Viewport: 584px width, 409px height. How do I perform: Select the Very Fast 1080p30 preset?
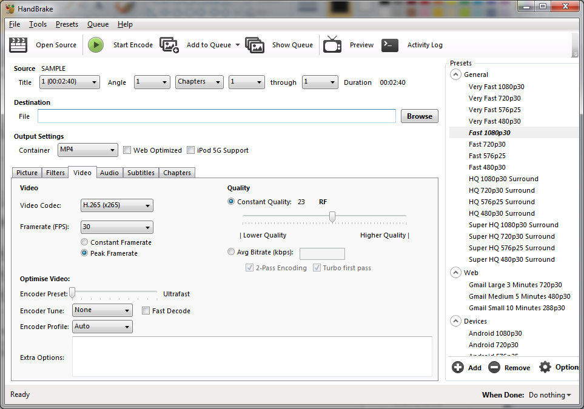coord(496,87)
